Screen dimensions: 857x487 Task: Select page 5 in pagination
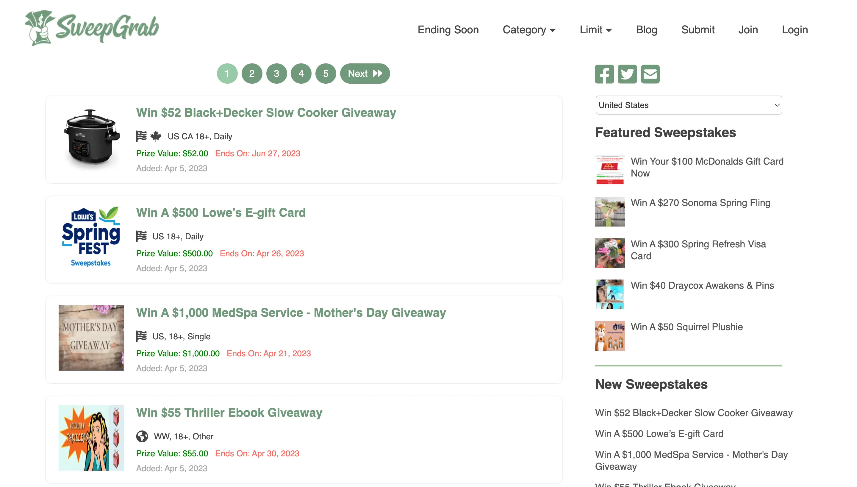click(x=326, y=74)
